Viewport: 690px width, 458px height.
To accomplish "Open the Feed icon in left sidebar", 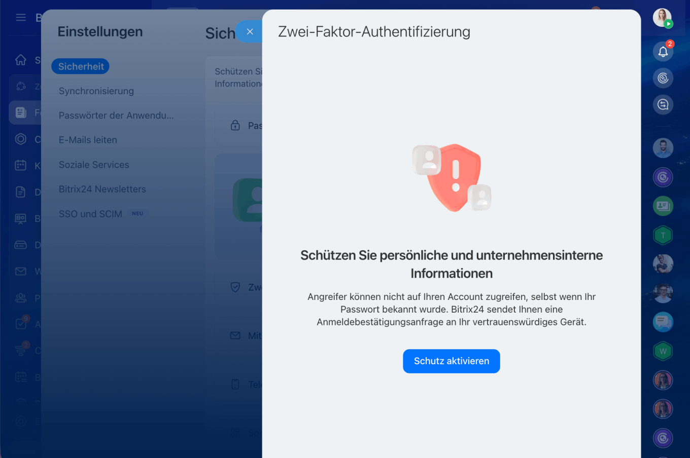I will tap(20, 112).
